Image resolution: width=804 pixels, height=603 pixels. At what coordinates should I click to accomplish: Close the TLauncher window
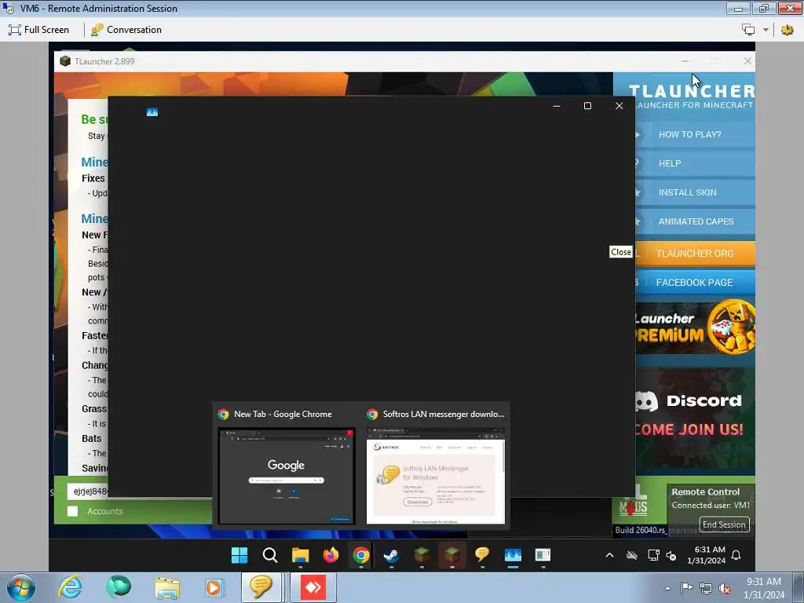(x=747, y=61)
